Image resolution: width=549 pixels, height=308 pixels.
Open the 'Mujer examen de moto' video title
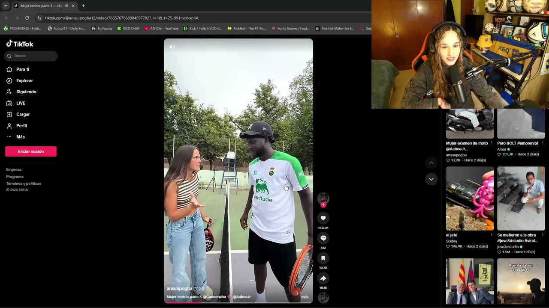[x=467, y=146]
